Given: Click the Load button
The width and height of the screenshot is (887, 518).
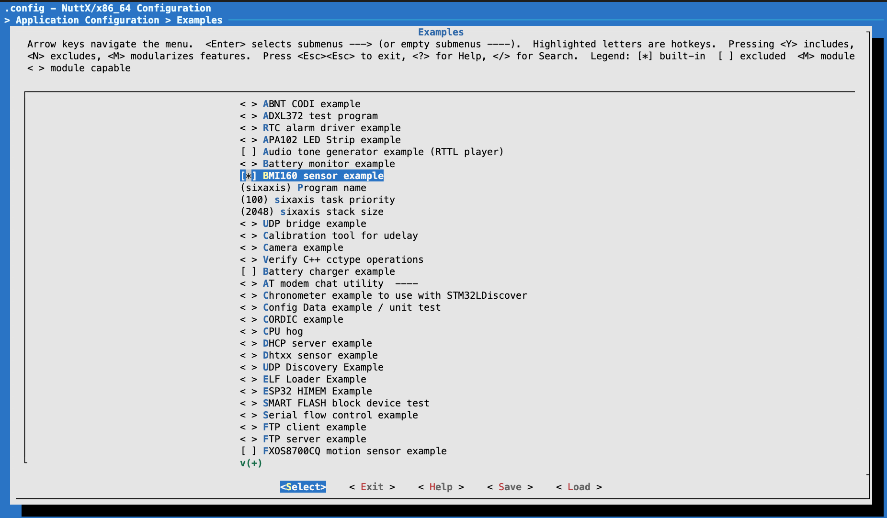Looking at the screenshot, I should tap(579, 487).
